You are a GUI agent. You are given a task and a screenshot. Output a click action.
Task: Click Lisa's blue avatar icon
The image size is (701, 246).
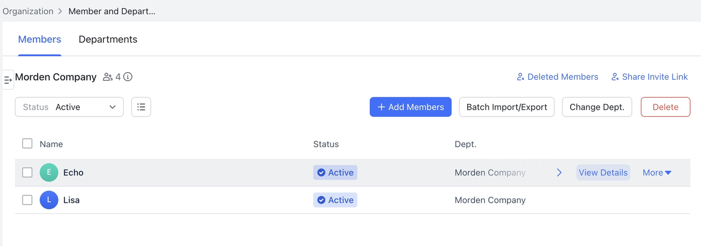(x=49, y=200)
